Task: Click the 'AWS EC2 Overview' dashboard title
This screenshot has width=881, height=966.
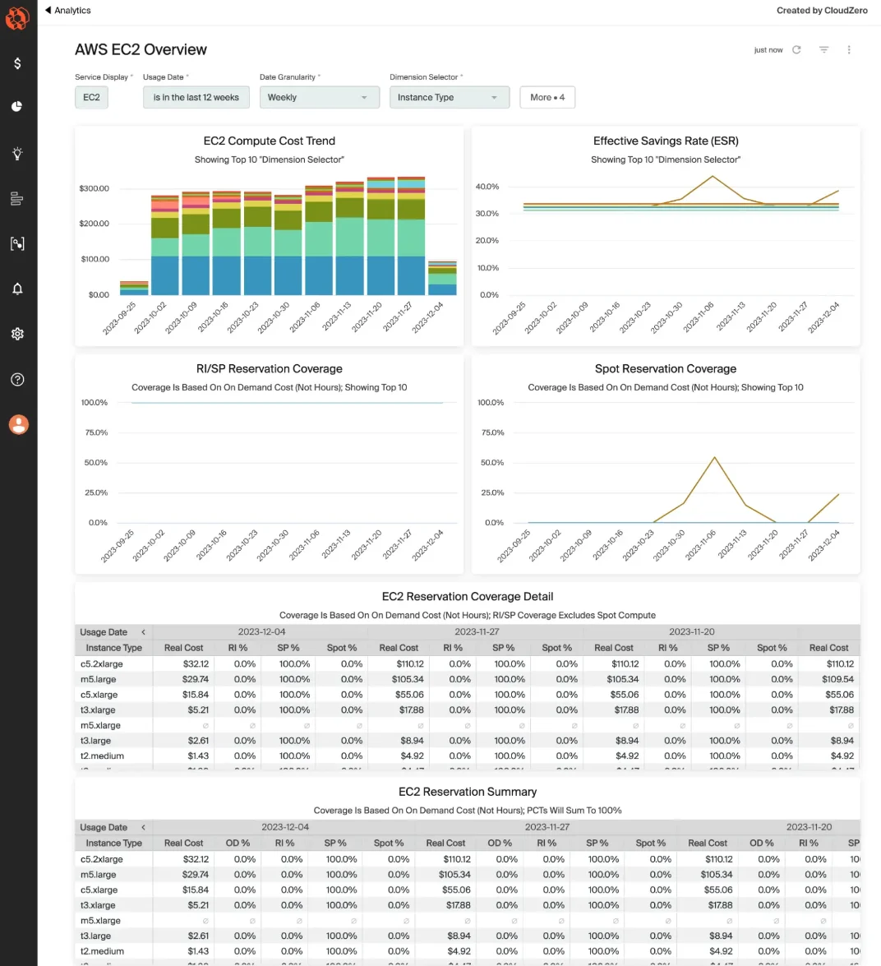Action: click(141, 50)
